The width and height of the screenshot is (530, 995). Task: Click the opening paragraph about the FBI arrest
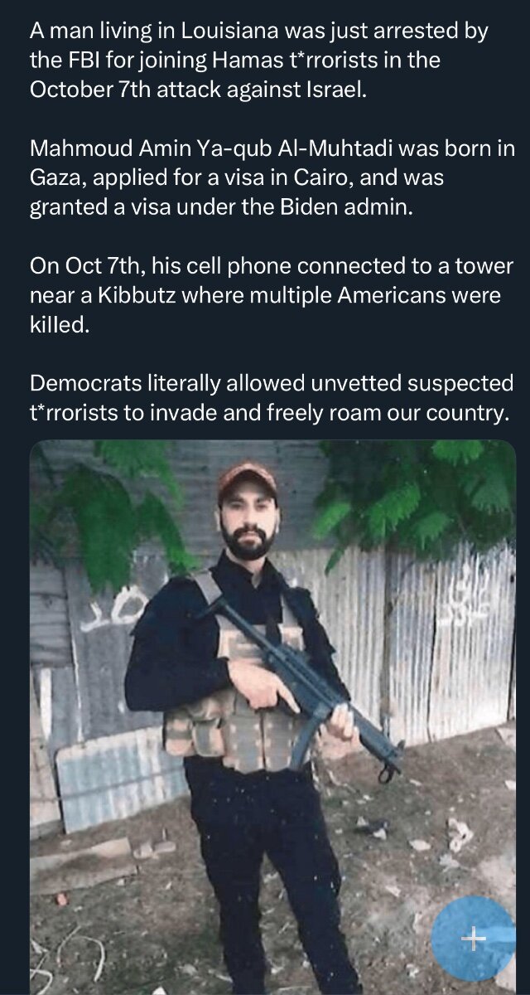(258, 61)
